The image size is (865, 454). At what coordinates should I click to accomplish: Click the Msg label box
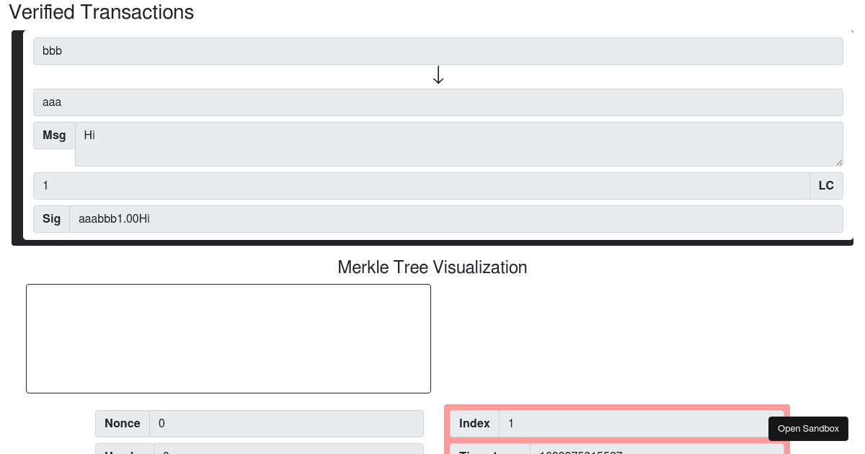(53, 135)
